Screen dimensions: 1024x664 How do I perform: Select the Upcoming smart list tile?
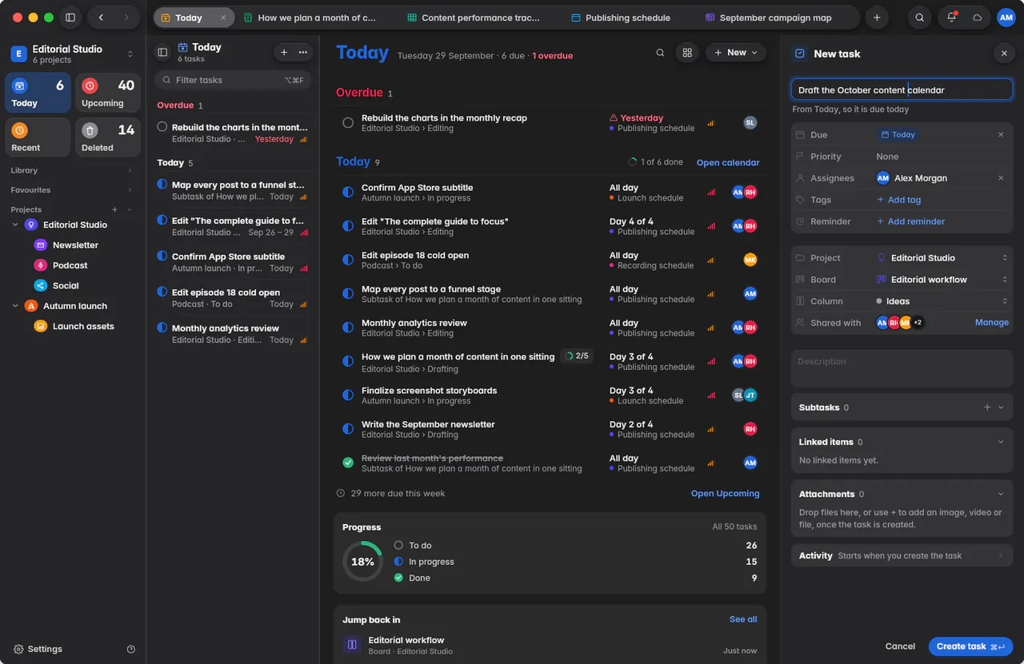tap(108, 93)
